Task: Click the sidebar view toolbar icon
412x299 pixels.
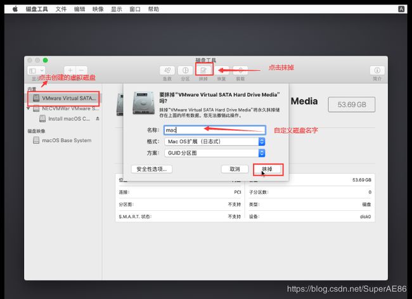Action: (32, 70)
